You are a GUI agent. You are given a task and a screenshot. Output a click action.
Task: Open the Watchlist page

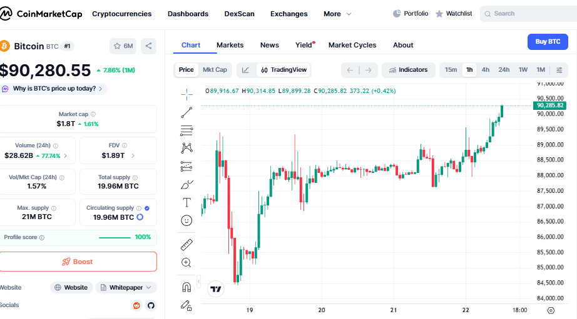(x=454, y=14)
